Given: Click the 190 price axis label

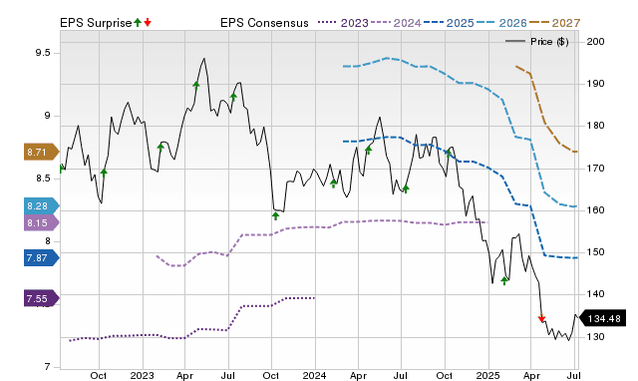Looking at the screenshot, I should pos(595,84).
